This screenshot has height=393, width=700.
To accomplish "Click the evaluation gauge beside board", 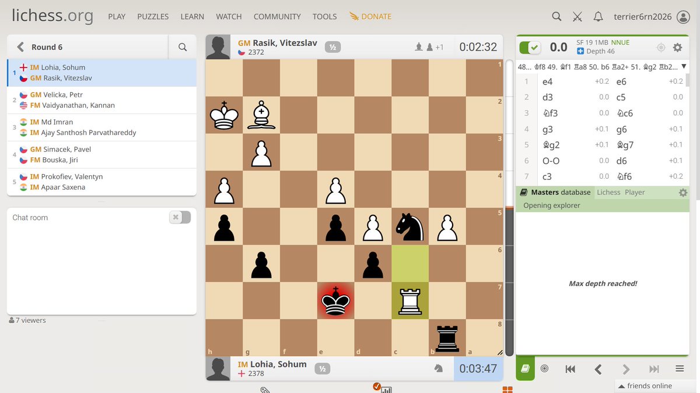I will (509, 207).
